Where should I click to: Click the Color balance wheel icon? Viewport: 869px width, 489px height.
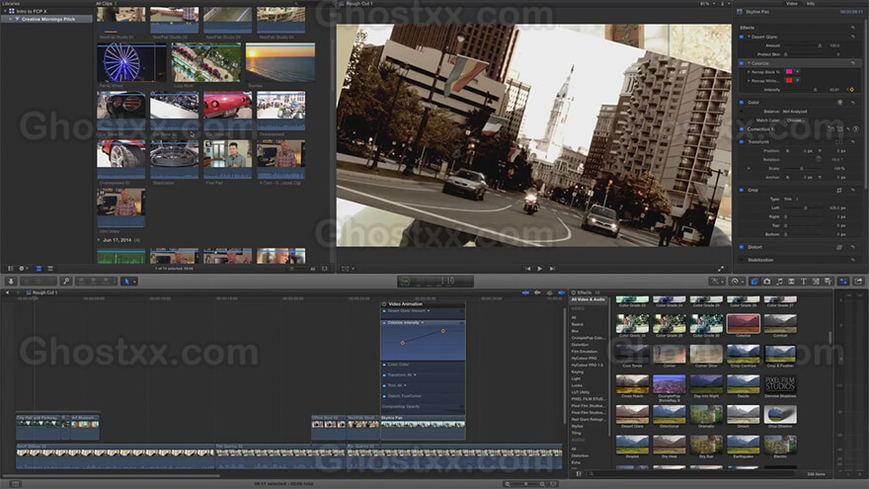tap(840, 102)
